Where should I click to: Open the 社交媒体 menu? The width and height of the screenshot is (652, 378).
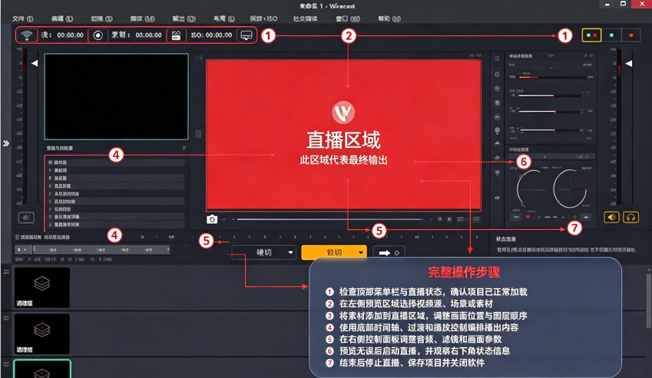click(x=305, y=18)
